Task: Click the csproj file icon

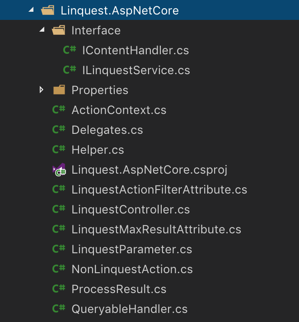Action: pyautogui.click(x=59, y=170)
